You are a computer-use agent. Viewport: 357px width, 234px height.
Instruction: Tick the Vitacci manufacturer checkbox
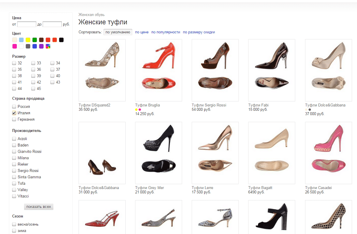coord(14,196)
